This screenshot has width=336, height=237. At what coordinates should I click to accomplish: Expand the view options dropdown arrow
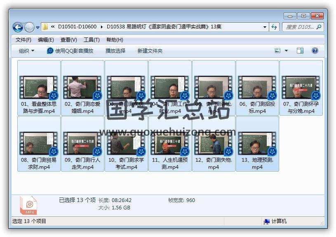click(286, 51)
